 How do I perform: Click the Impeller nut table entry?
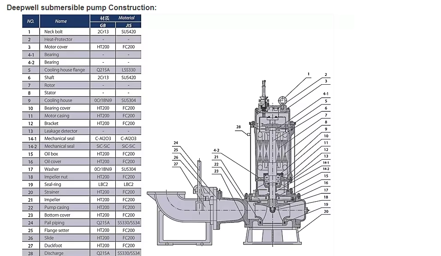(x=56, y=177)
